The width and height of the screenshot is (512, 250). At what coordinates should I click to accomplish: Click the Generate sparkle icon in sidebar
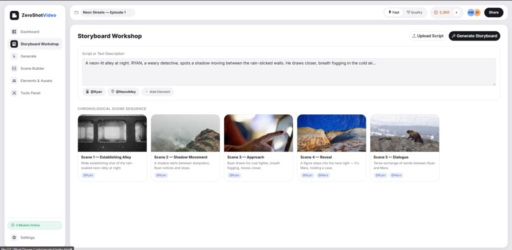coord(14,56)
